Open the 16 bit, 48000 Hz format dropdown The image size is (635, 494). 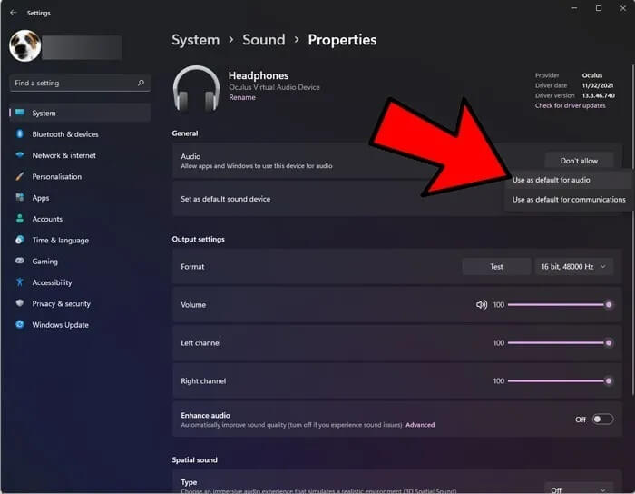coord(573,267)
